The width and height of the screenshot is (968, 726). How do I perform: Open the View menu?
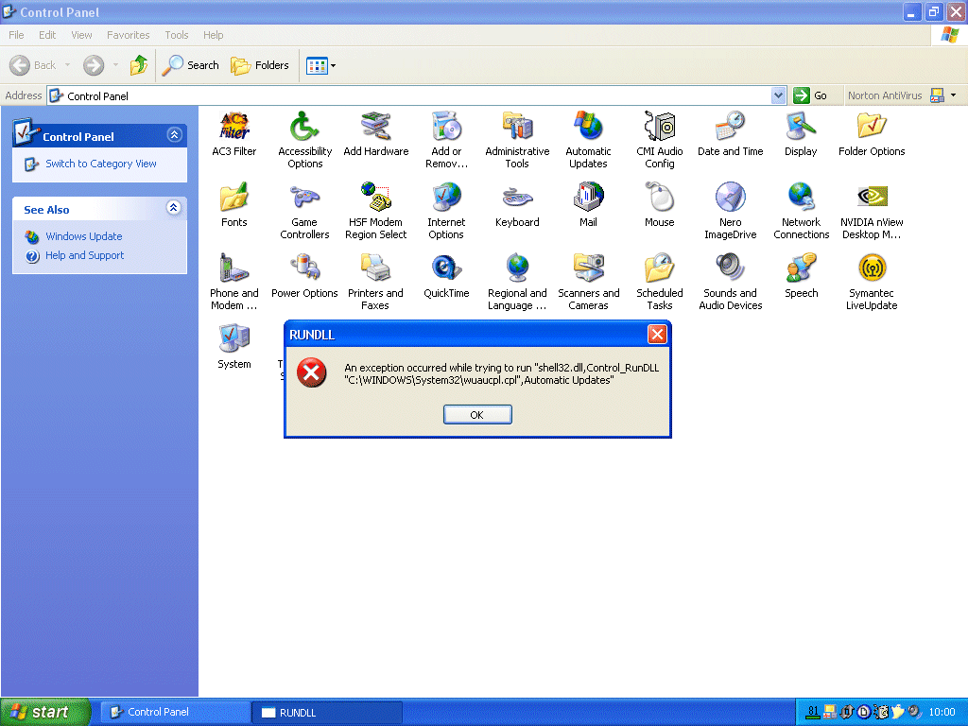point(81,35)
